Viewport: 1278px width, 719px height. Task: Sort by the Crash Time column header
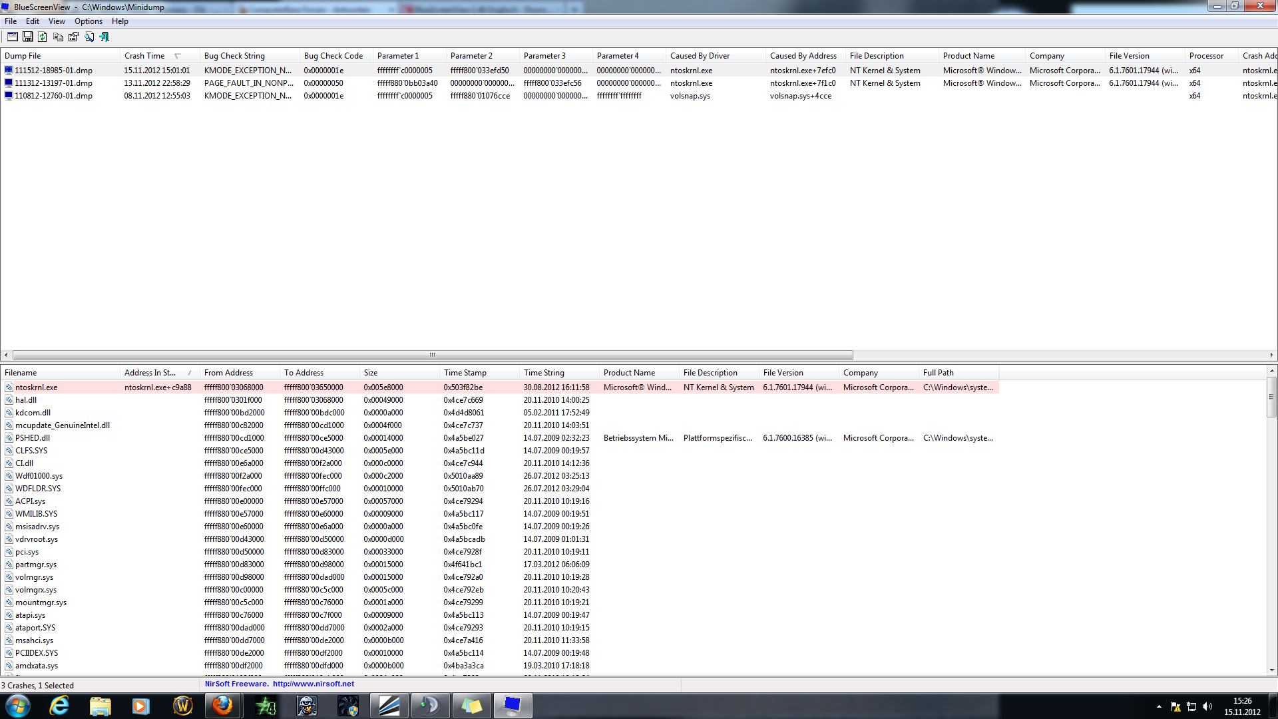tap(144, 56)
